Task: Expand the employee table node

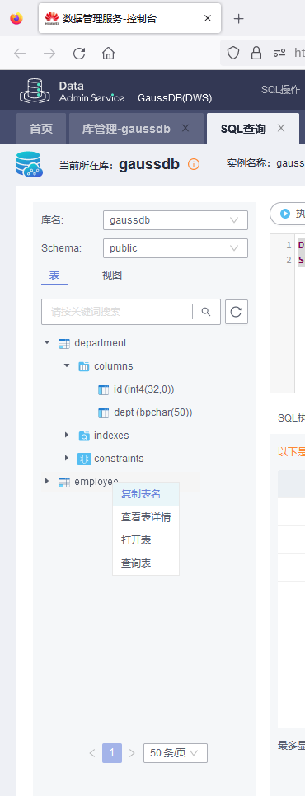Action: point(47,481)
